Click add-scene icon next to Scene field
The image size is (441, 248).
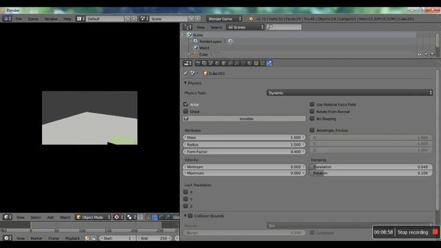click(x=192, y=19)
